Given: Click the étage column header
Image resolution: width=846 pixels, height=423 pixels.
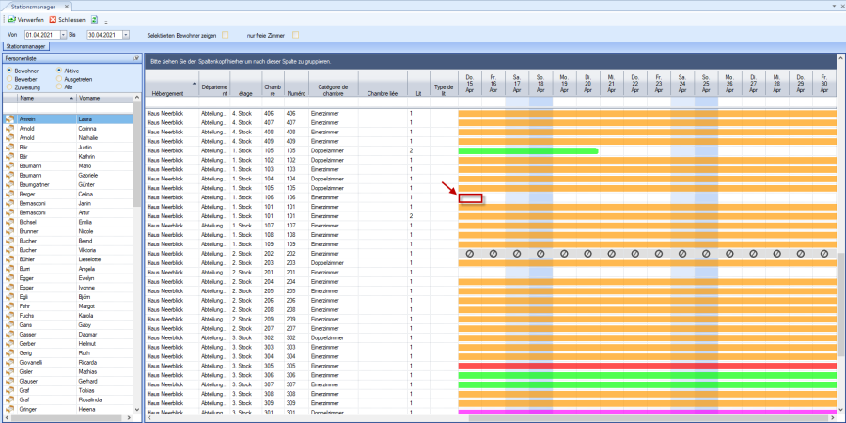Looking at the screenshot, I should pyautogui.click(x=245, y=84).
